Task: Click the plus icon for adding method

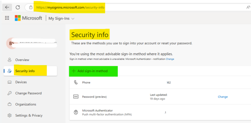Action: (x=74, y=71)
